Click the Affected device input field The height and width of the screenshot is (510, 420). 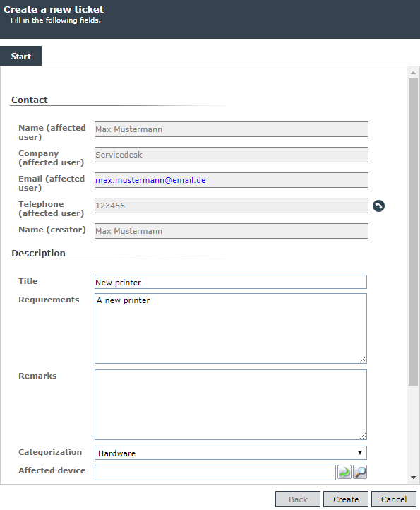215,473
